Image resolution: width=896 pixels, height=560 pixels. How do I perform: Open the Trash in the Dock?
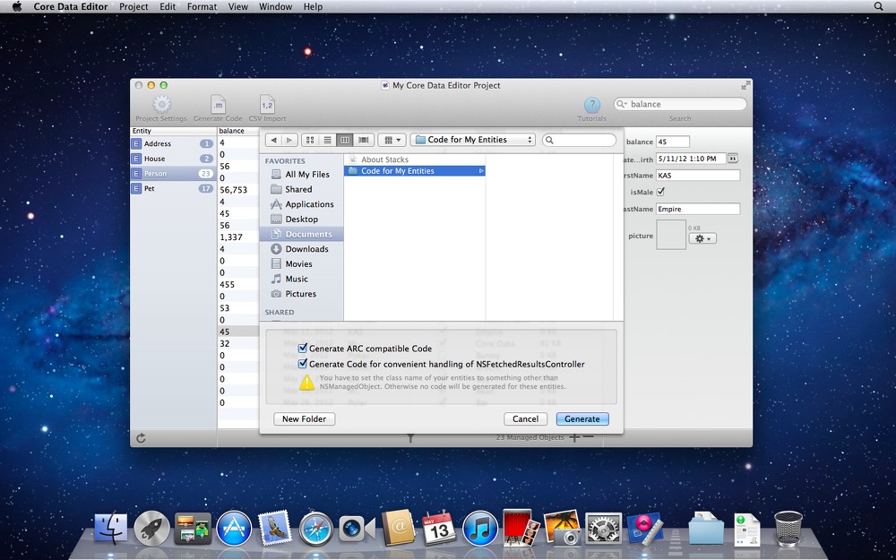point(788,528)
